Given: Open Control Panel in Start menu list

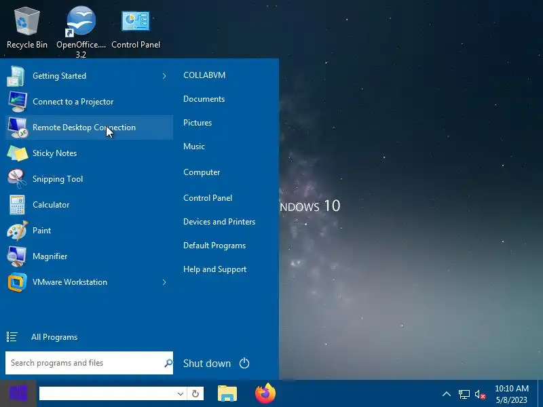Looking at the screenshot, I should (x=208, y=198).
